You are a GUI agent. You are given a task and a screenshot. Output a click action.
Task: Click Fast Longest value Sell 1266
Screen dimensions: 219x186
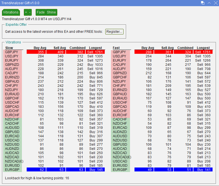coord(203,61)
